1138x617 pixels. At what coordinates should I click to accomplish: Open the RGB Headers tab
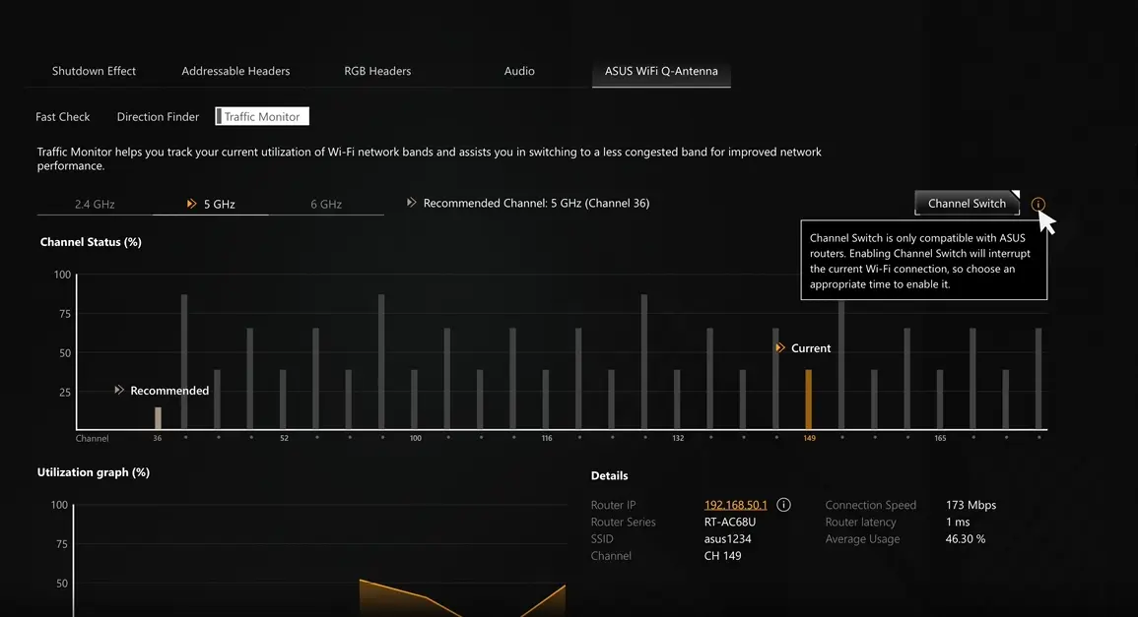tap(377, 71)
